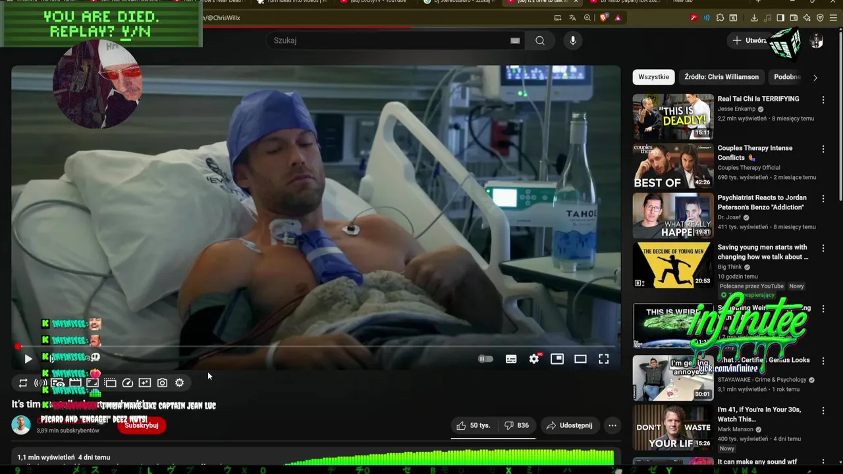Image resolution: width=843 pixels, height=474 pixels.
Task: Go to the Jesse Enkamp channel
Action: point(736,109)
